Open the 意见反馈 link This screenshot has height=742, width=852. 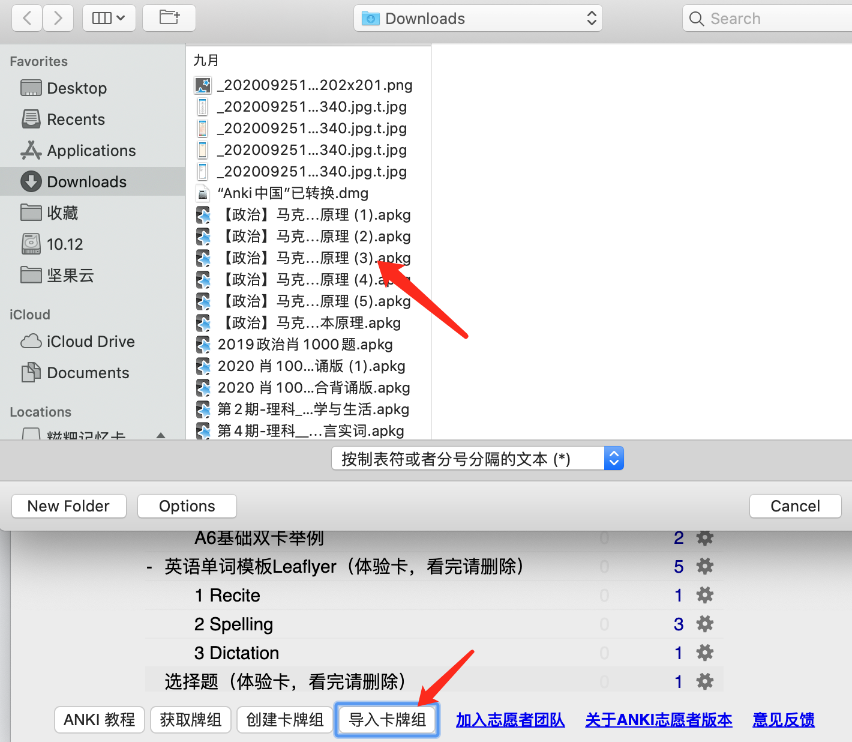[x=784, y=720]
